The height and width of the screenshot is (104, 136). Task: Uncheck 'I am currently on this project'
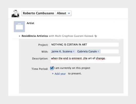(x=52, y=68)
